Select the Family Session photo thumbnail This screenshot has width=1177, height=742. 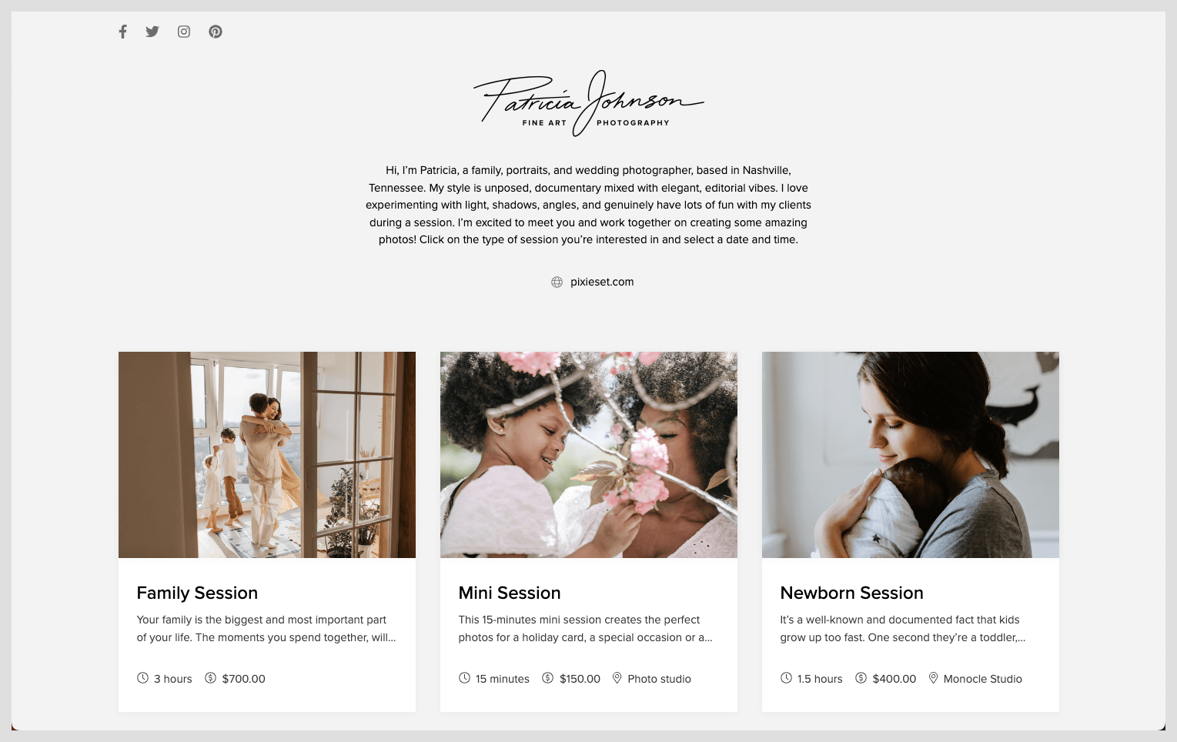(x=267, y=455)
